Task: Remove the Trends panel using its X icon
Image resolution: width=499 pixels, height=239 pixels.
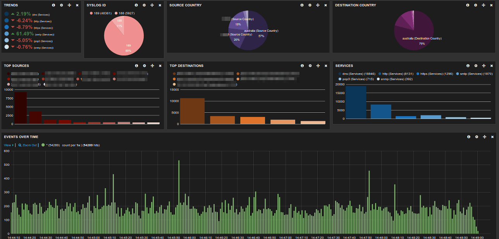Action: click(77, 5)
